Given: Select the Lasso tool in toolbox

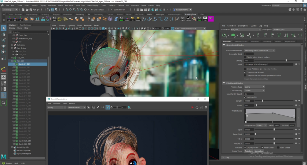Looking at the screenshot, I should pos(4,34).
